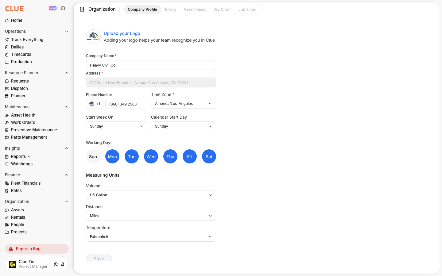Viewport: 442px width, 276px height.
Task: Click the Work Orders hammer icon
Action: 7,123
